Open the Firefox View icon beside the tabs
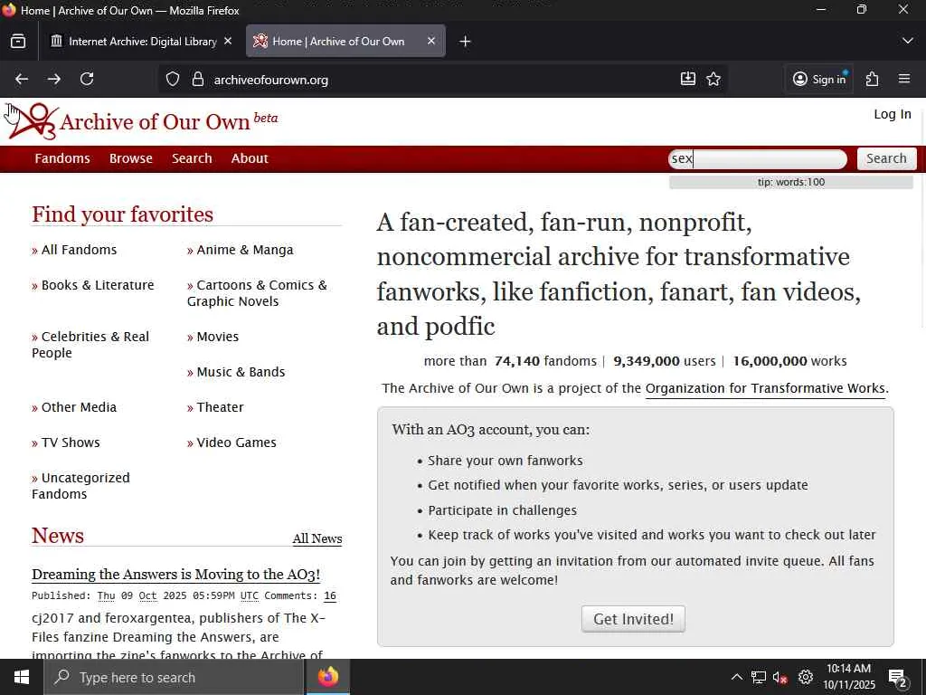 coord(18,42)
